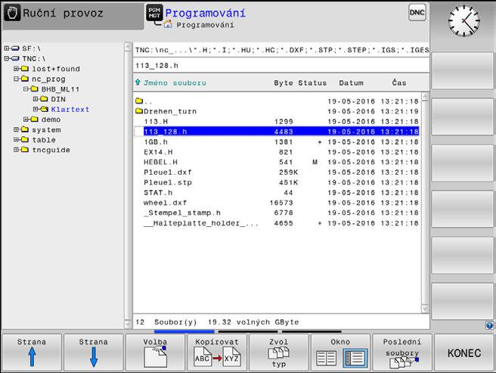Select the two-column window layout icon in Okno
Image resolution: width=496 pixels, height=373 pixels.
(326, 358)
